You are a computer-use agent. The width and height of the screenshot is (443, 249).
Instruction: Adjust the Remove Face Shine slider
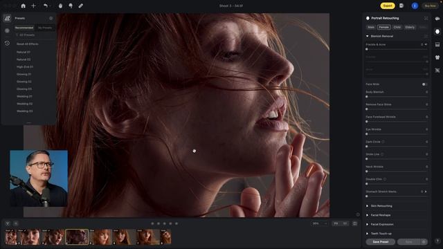[397, 109]
